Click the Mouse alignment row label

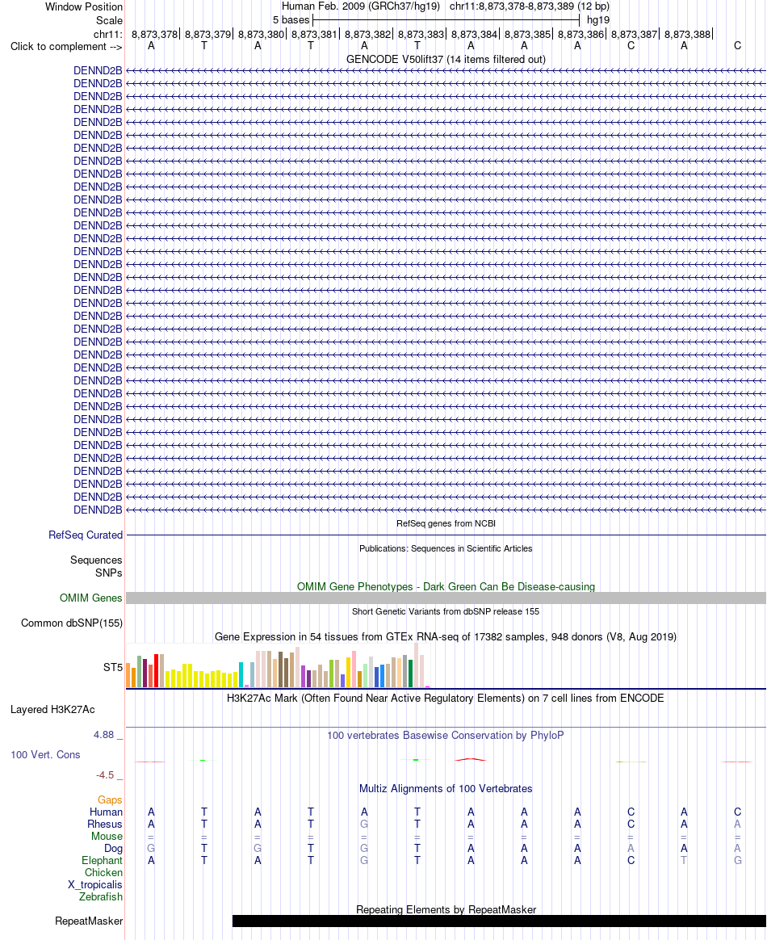[107, 836]
